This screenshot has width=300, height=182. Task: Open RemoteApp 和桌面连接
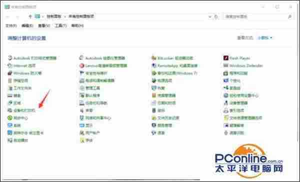(174, 66)
